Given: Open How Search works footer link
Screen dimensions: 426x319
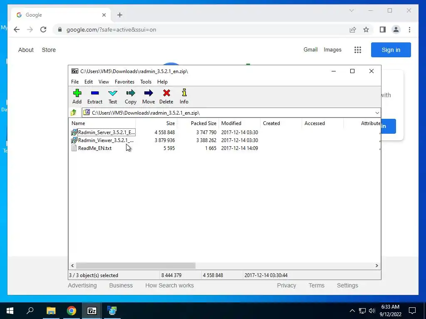Looking at the screenshot, I should (x=170, y=285).
